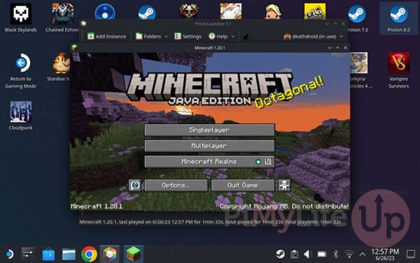Screen dimensions: 420x263
Task: Open deathdroid account dropdown
Action: (x=314, y=36)
